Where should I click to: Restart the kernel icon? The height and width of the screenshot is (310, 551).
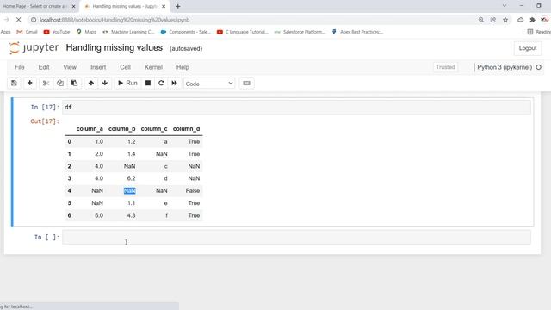tap(161, 84)
